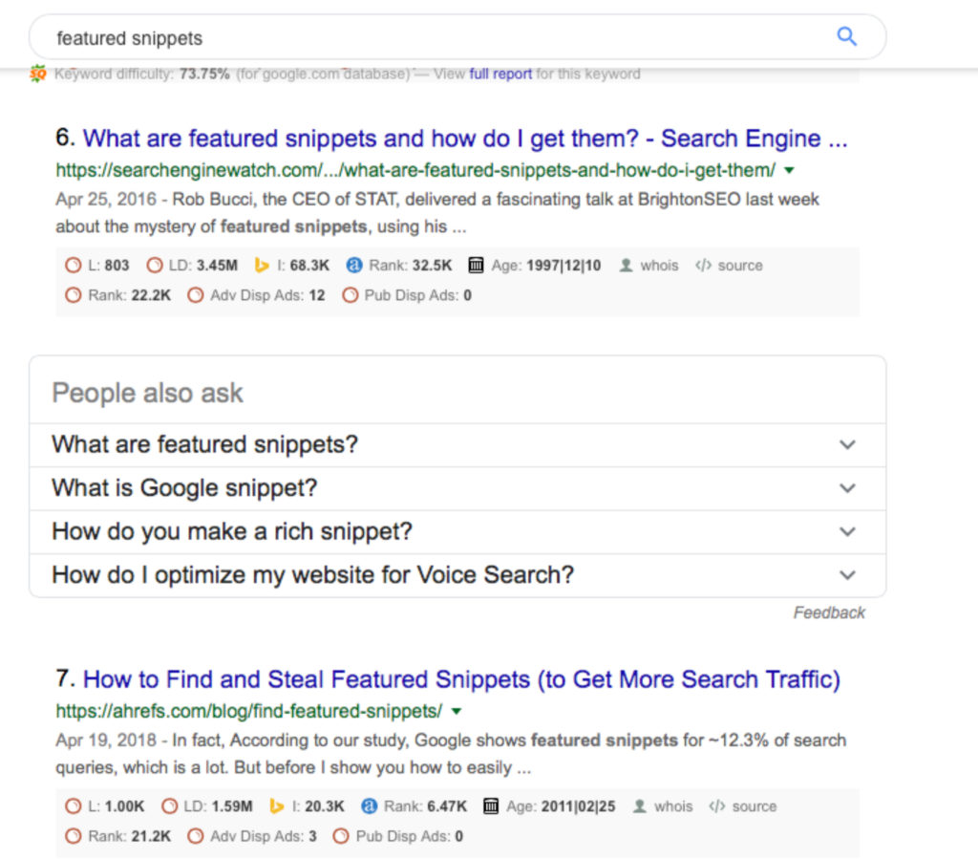
Task: Click the Rank: 21.2K circle icon
Action: click(73, 836)
